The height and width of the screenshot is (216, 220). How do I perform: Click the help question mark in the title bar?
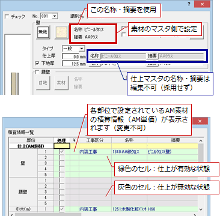(x=189, y=4)
